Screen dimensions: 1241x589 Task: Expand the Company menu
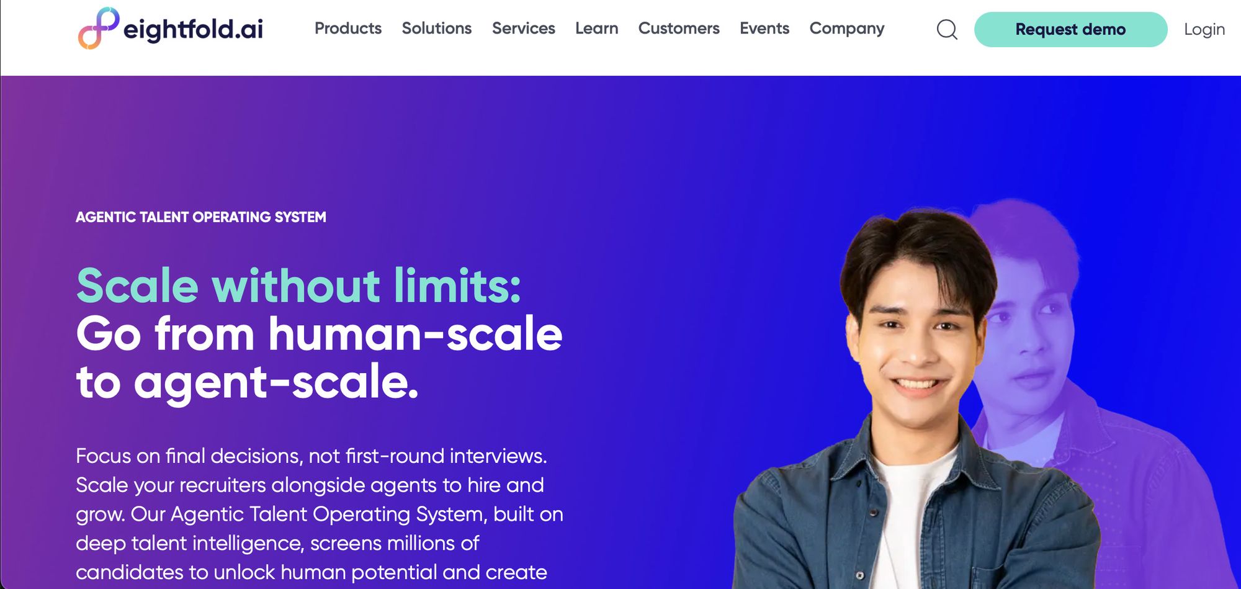click(847, 29)
